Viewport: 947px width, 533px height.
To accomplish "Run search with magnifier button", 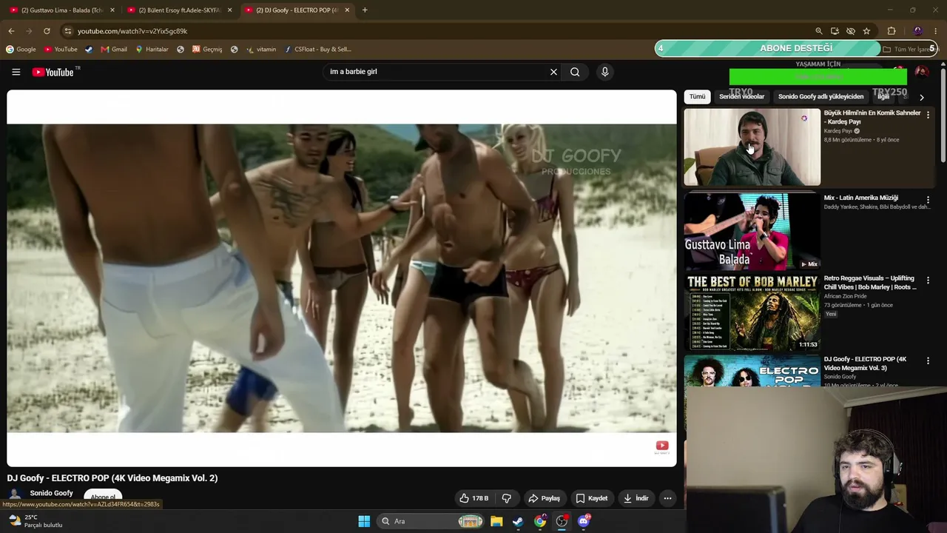I will [x=575, y=72].
